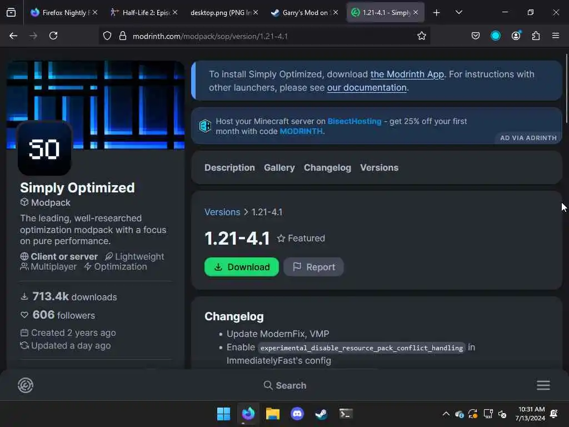The width and height of the screenshot is (569, 427).
Task: View site security padlock info
Action: click(123, 36)
